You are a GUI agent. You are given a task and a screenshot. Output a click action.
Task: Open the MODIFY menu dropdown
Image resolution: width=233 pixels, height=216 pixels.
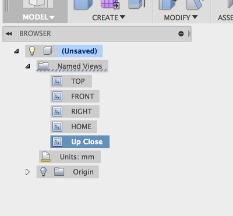[181, 17]
